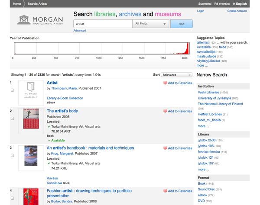260x205 pixels.
Task: Switch language to Suomeksi
Action: [204, 3]
